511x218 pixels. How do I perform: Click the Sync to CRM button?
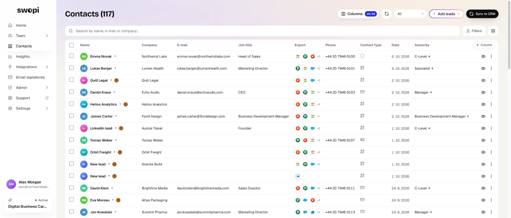(x=482, y=14)
